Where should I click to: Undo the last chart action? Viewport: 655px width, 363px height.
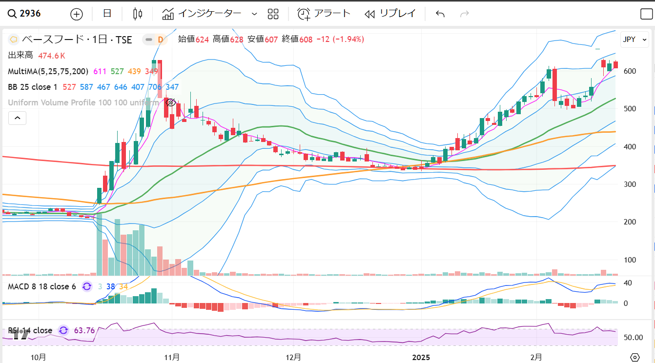click(x=440, y=14)
